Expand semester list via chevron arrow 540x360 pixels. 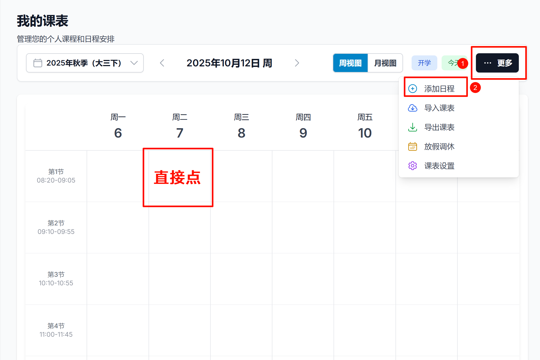134,63
